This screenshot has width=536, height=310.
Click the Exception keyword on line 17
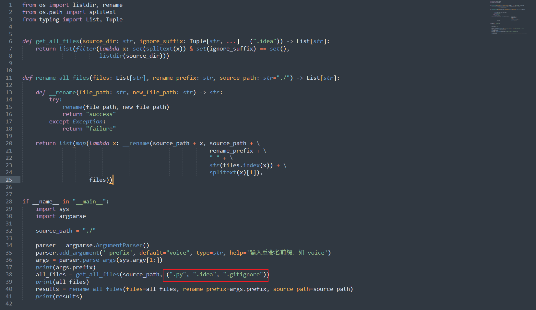coord(87,121)
